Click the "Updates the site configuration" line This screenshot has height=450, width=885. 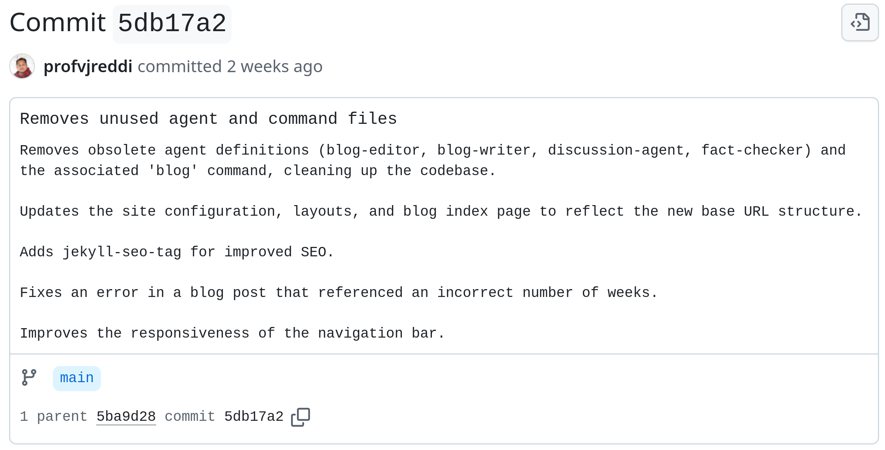[441, 212]
